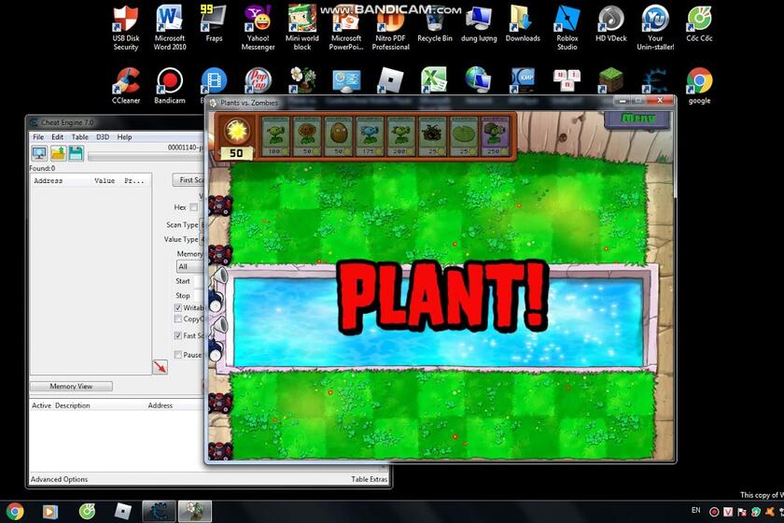
Task: Click the EN language indicator in the tray
Action: click(695, 511)
